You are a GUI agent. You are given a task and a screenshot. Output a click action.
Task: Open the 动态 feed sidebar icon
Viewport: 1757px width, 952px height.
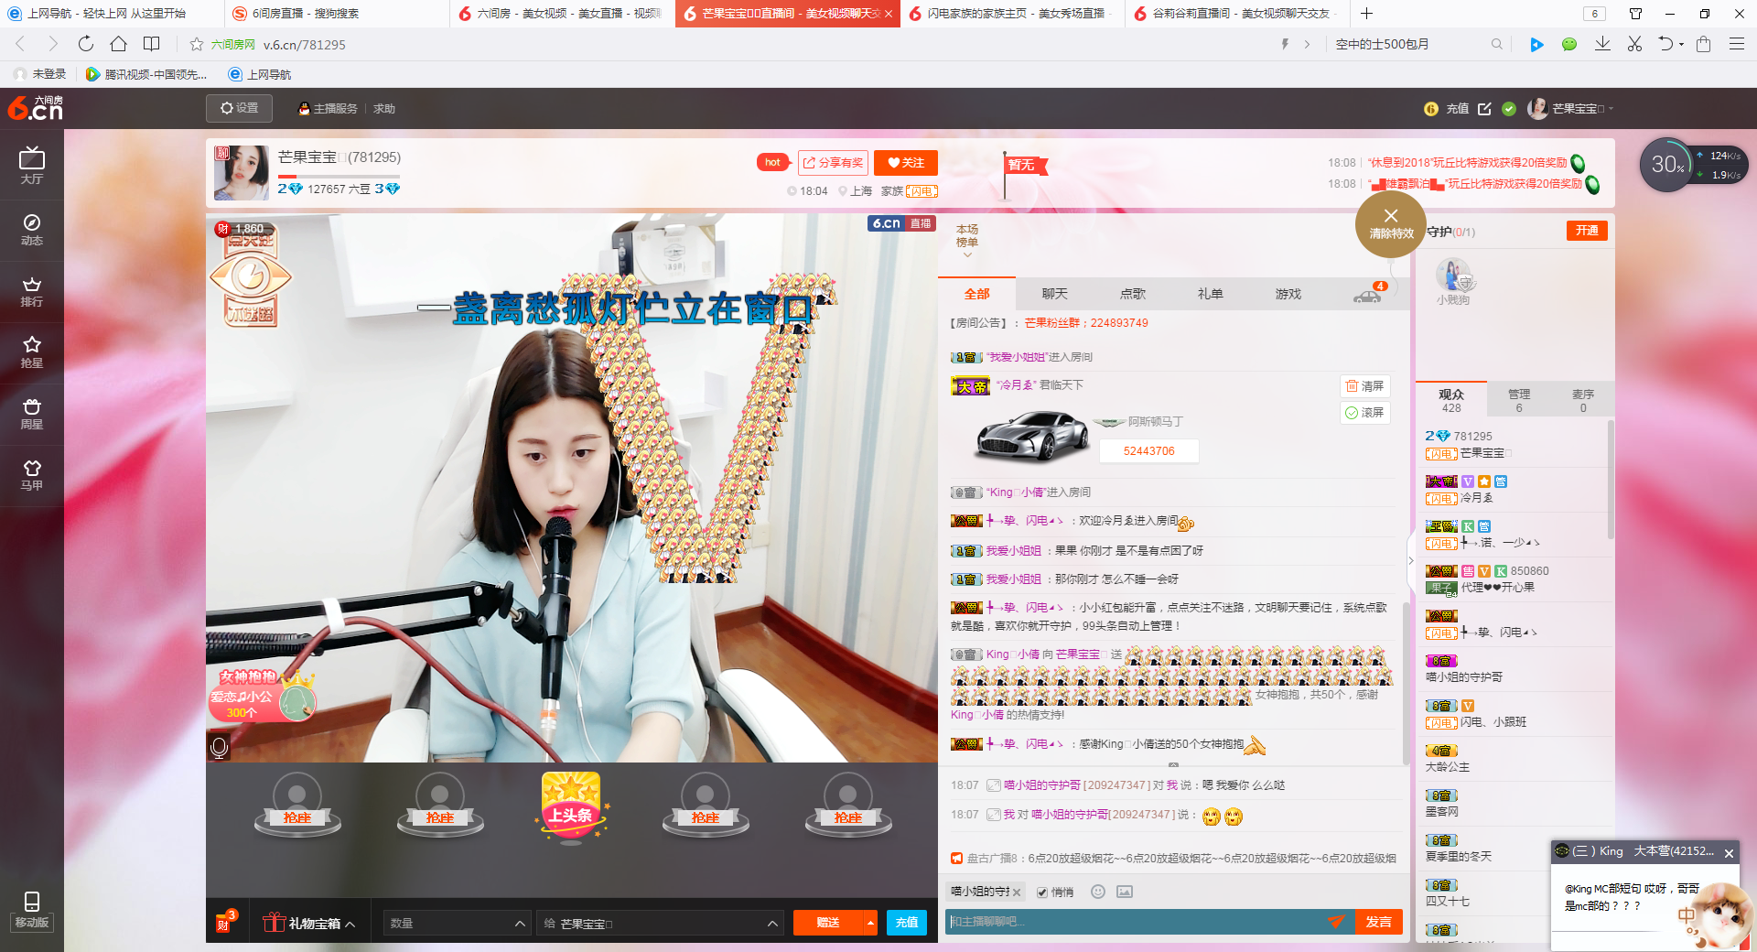coord(32,230)
